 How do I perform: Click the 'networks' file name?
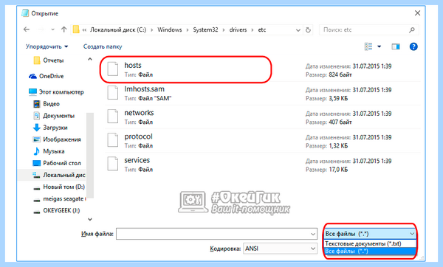click(139, 113)
